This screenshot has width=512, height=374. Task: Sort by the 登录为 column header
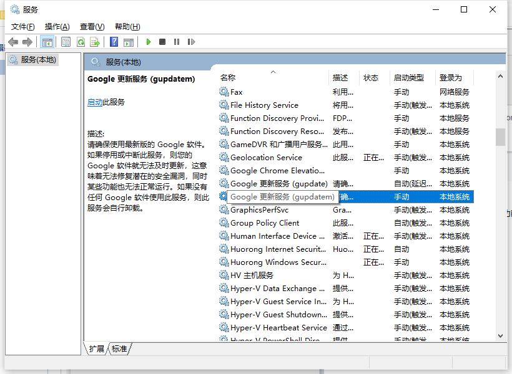pos(455,77)
